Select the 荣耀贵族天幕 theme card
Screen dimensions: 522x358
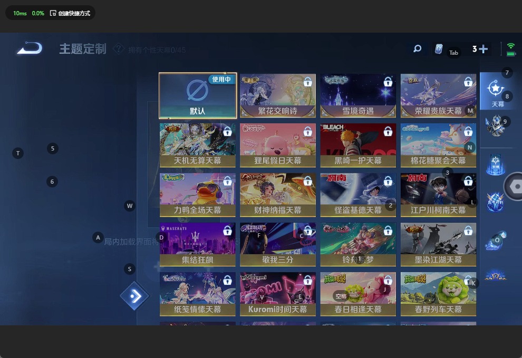click(439, 95)
